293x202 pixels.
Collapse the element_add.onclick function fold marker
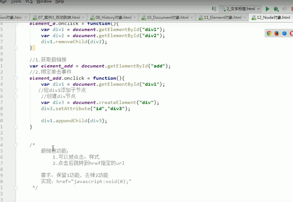tap(16, 78)
